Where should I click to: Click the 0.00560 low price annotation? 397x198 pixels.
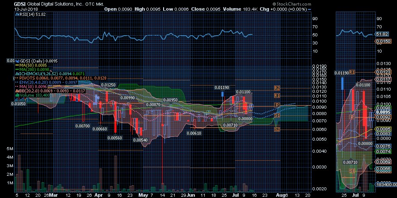[115, 138]
